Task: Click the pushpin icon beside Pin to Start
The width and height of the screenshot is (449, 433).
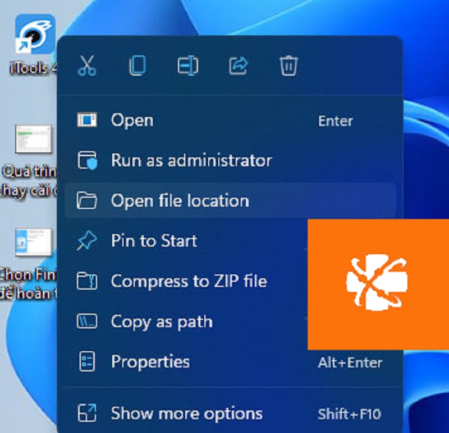Action: pos(87,241)
